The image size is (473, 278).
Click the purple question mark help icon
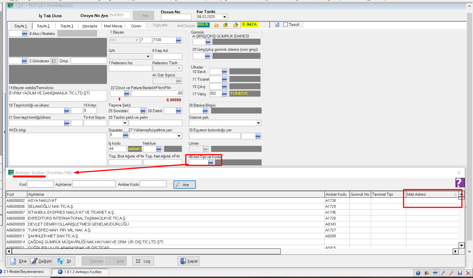(459, 182)
